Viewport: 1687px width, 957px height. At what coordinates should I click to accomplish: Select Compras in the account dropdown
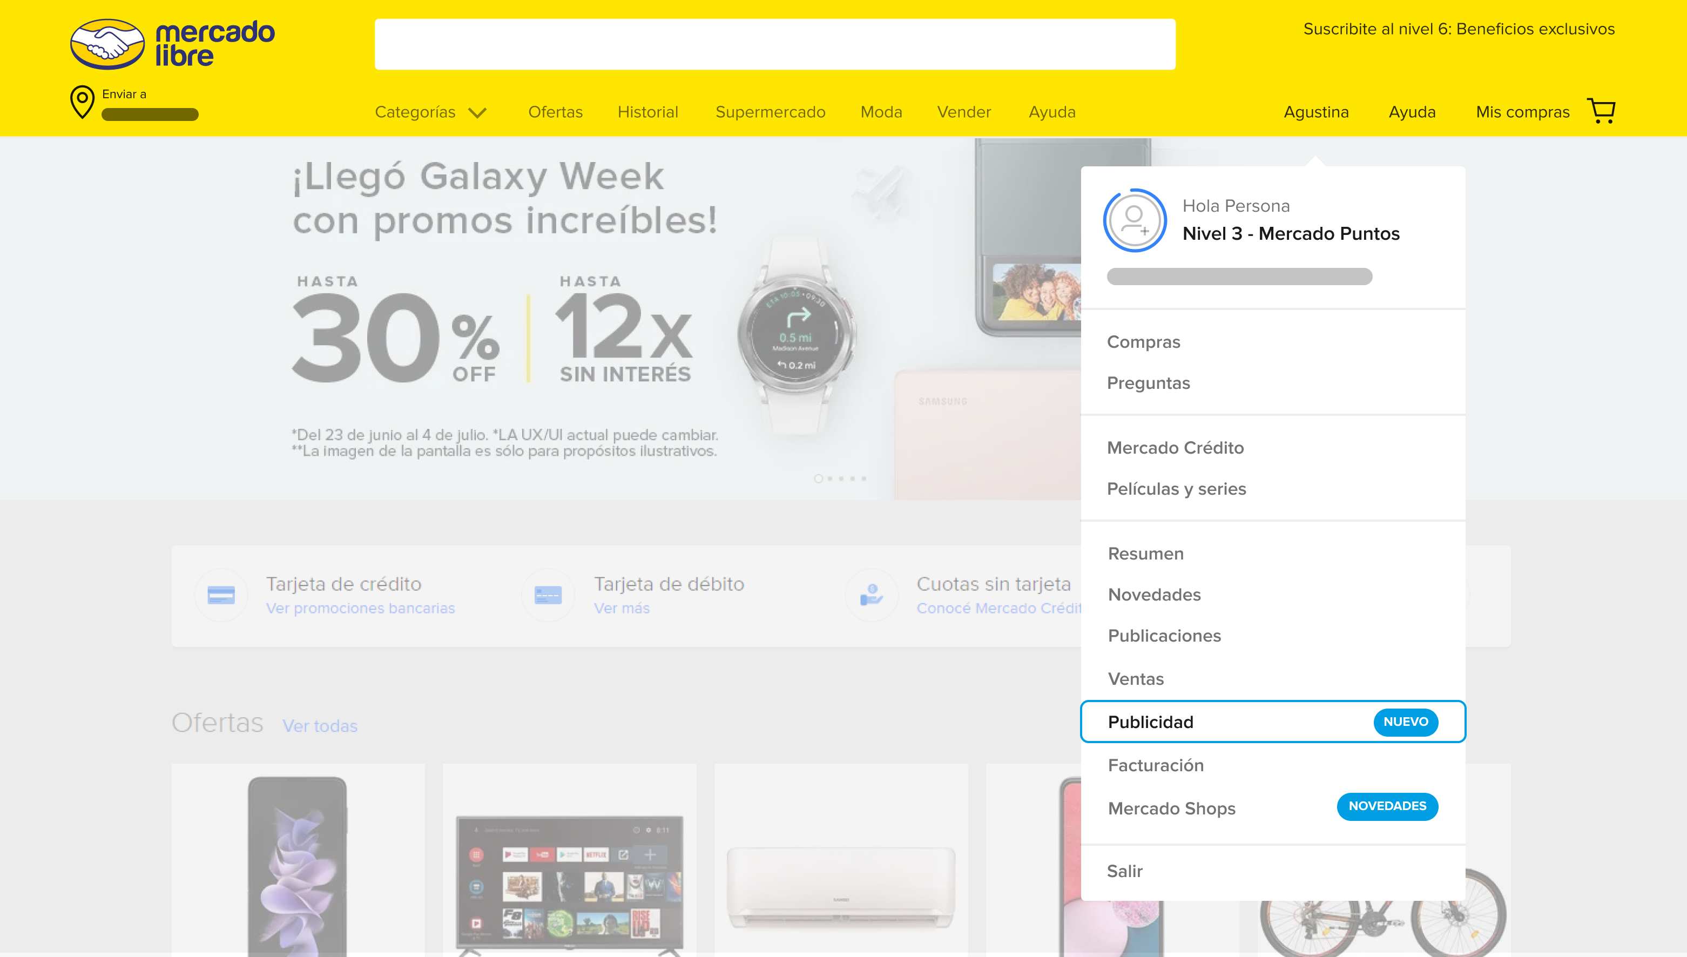pos(1144,342)
